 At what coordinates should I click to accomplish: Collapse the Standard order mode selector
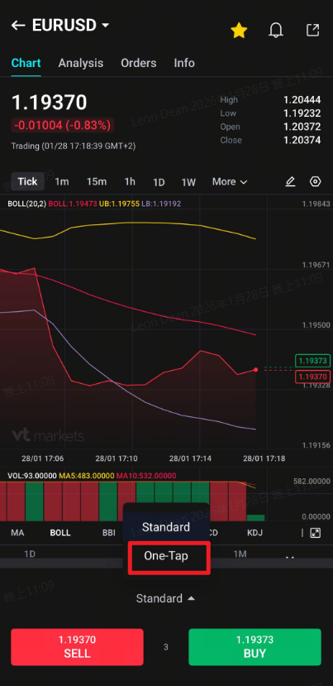coord(165,598)
